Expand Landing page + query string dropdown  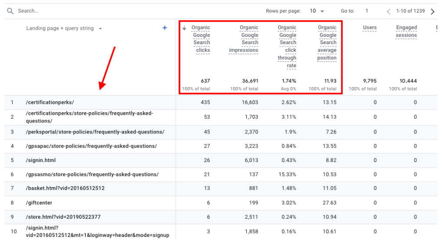[101, 29]
